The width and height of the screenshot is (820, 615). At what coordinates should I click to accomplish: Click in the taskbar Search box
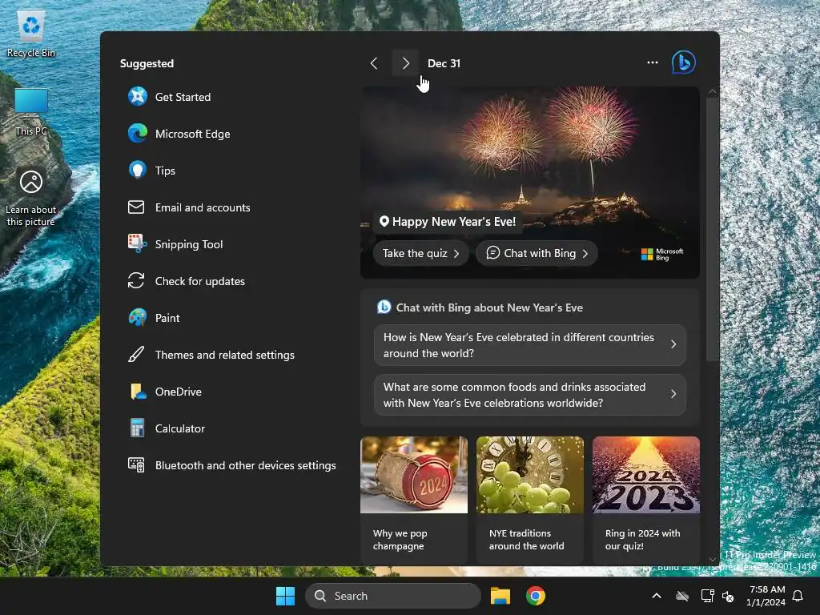pyautogui.click(x=392, y=596)
